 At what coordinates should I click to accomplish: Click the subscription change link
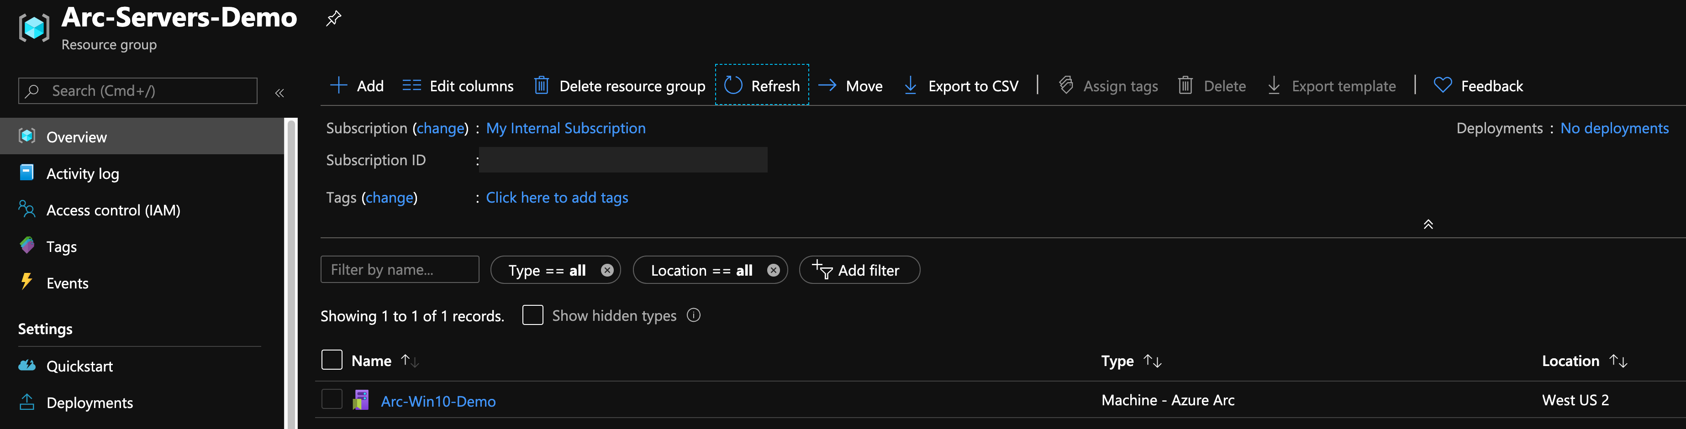[441, 128]
